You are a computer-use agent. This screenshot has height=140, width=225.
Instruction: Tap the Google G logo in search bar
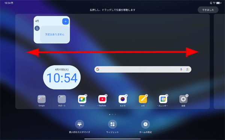(x=98, y=69)
